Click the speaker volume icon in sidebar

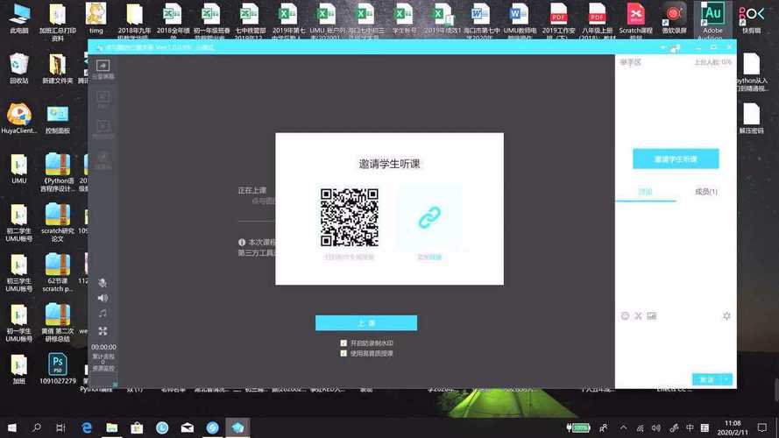[x=103, y=298]
